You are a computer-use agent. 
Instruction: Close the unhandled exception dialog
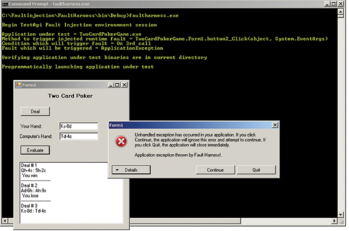pyautogui.click(x=275, y=125)
